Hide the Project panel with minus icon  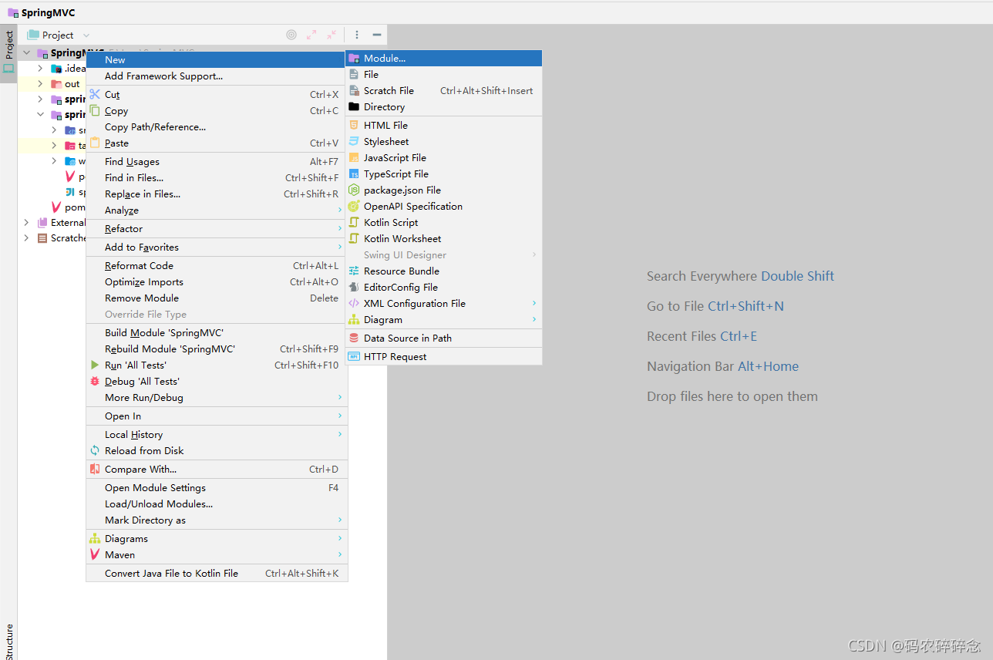(x=377, y=35)
